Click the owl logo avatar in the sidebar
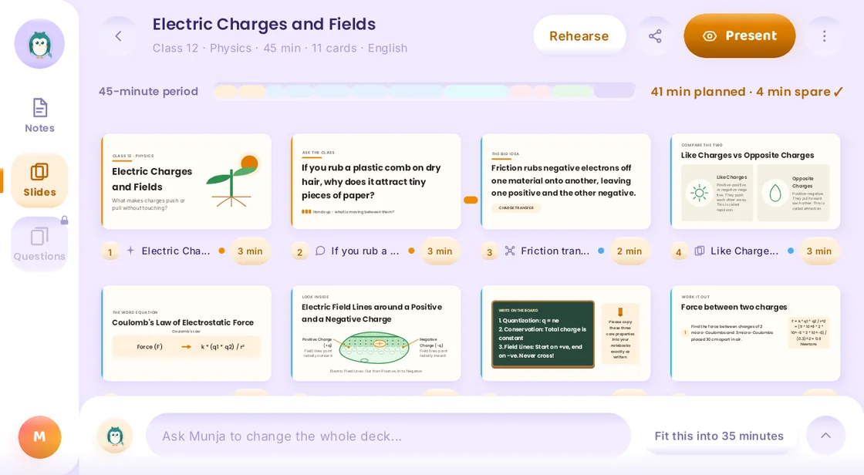 click(39, 44)
